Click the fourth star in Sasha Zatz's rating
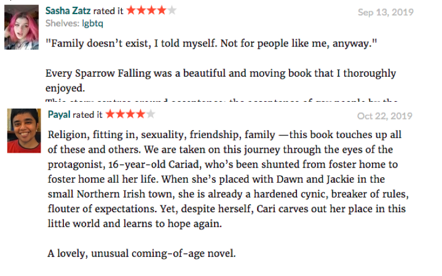Image resolution: width=442 pixels, height=276 pixels. 162,10
